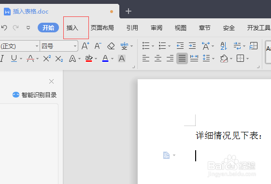
Task: Click the text effects outlined A icon
Action: pos(72,59)
